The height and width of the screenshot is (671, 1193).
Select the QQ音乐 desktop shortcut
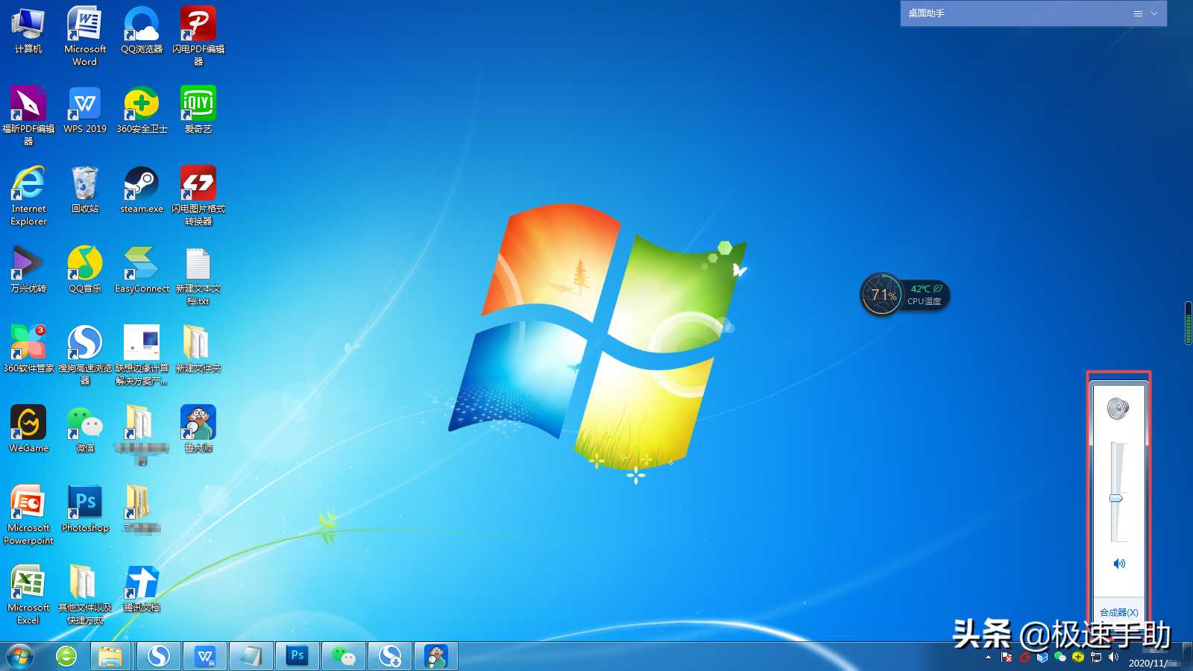tap(85, 270)
